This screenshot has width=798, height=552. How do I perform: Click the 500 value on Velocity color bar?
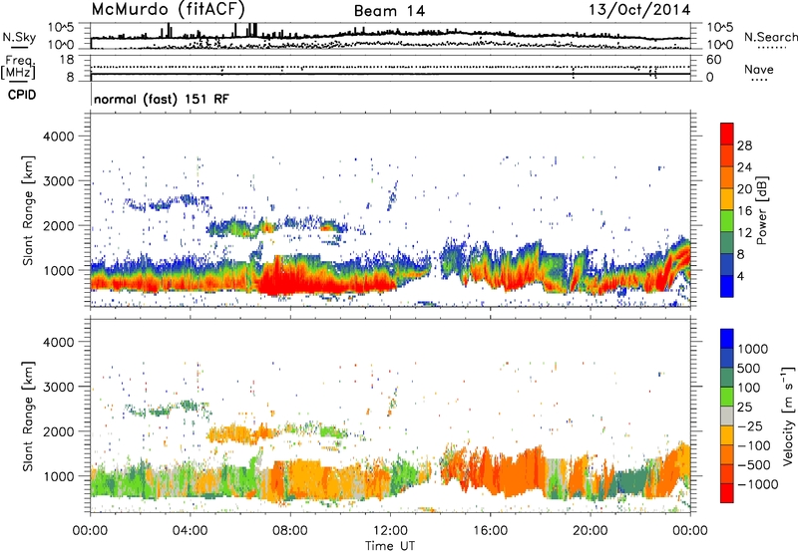[749, 369]
